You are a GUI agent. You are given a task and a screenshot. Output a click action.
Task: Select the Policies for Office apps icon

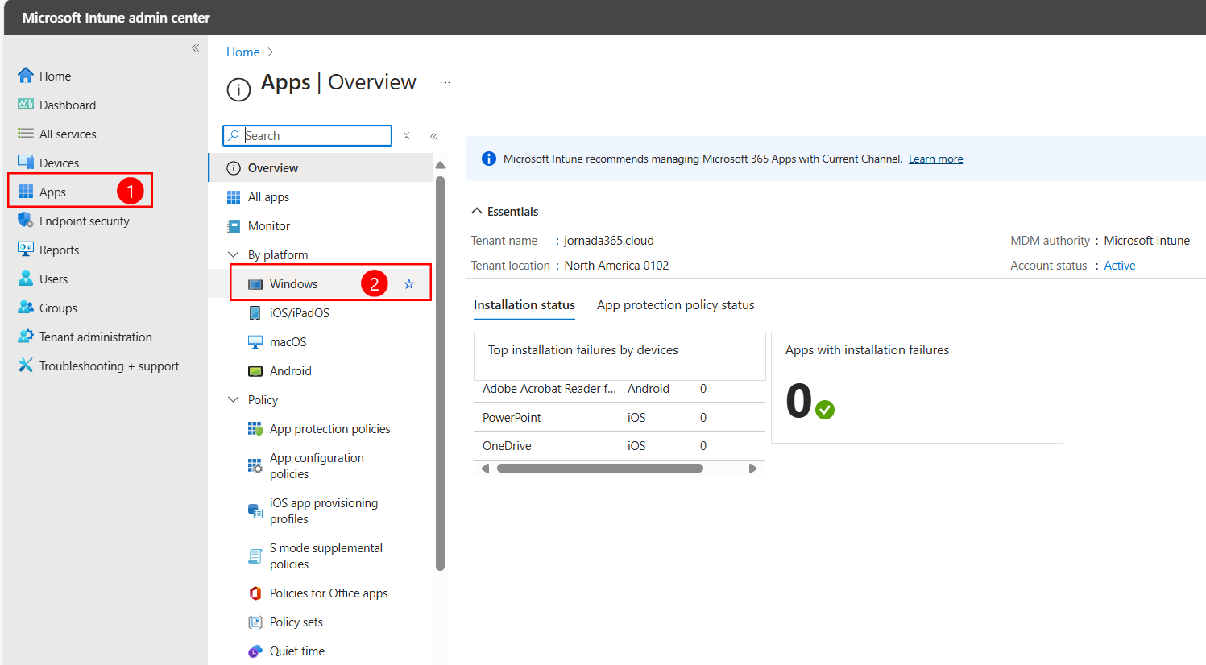tap(255, 593)
